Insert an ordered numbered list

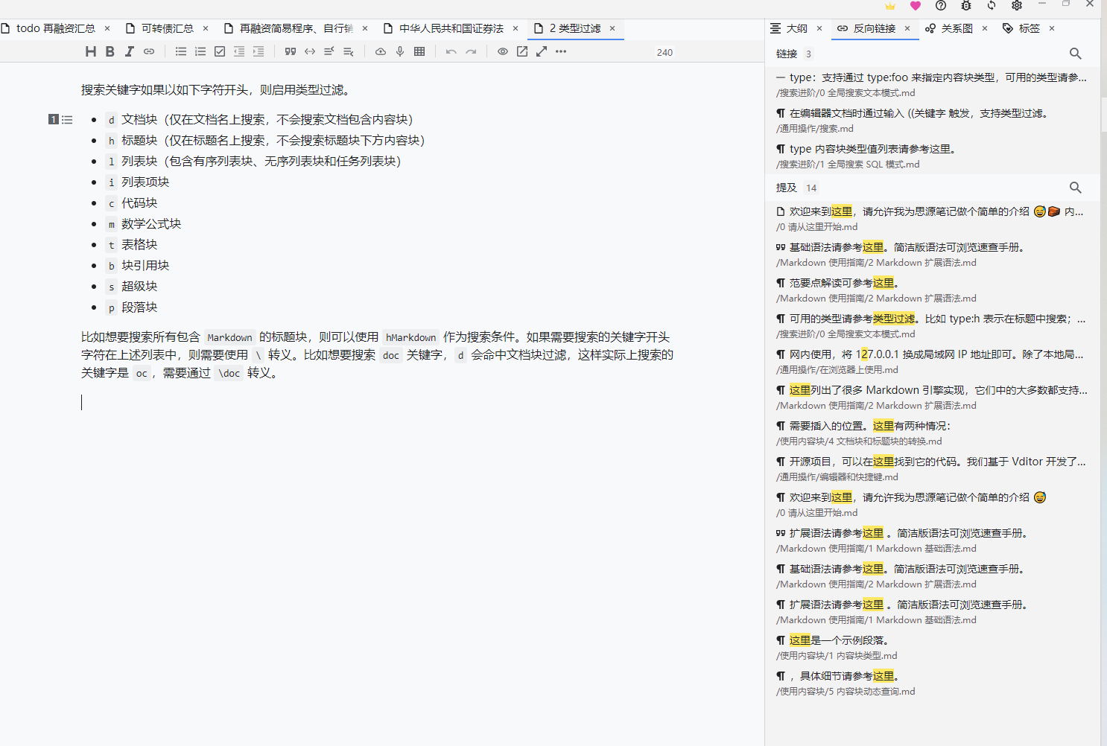tap(200, 51)
